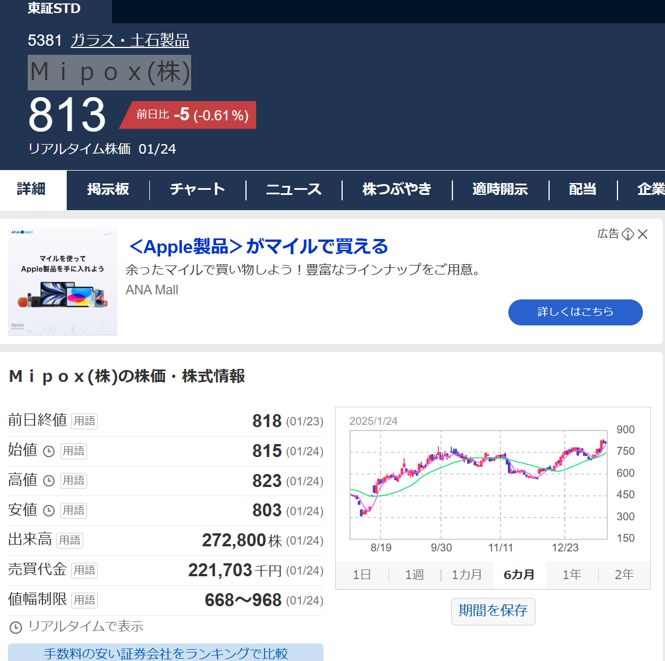Screen dimensions: 665x661
Task: Click the clock icon beside リアルタイムで表示
Action: pos(16,627)
